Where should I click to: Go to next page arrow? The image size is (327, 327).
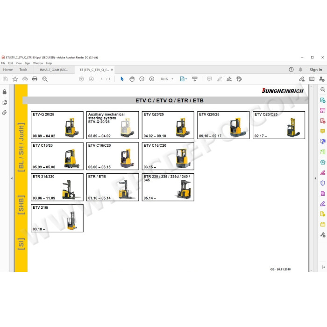coord(92,79)
